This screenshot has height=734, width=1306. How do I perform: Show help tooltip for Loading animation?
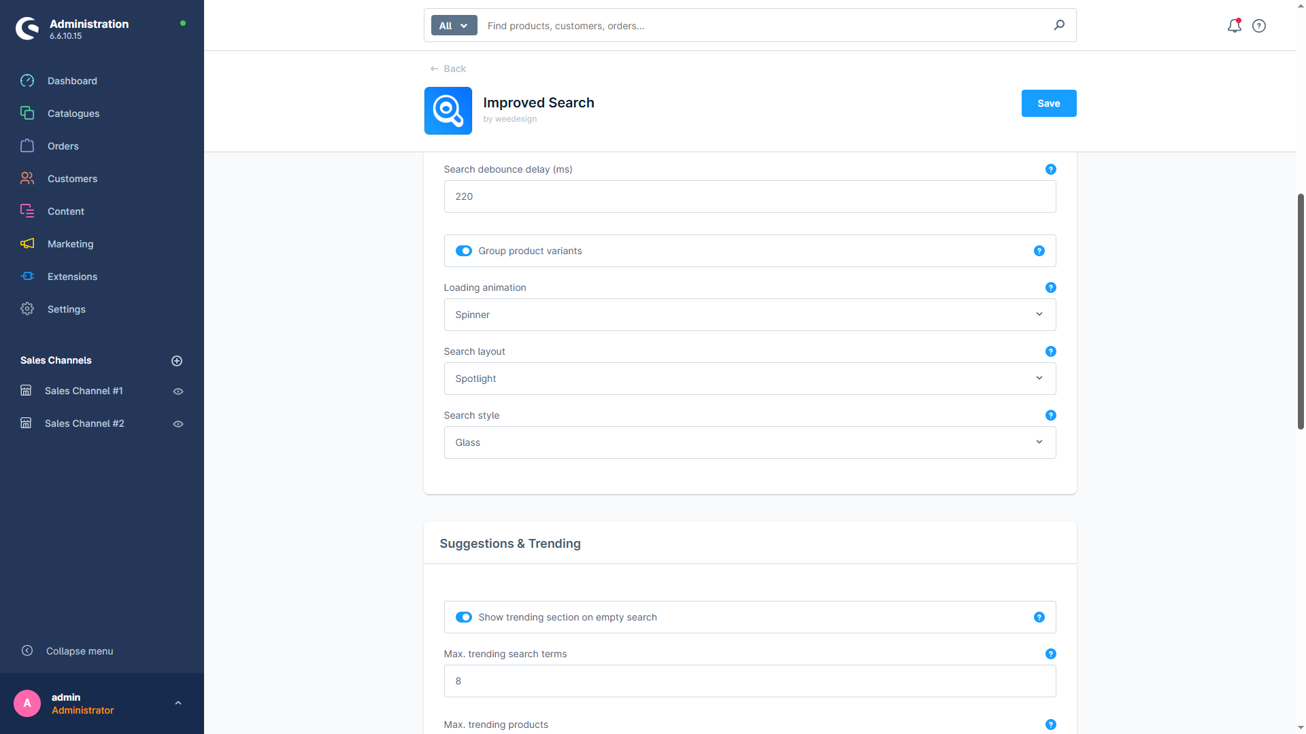click(x=1050, y=287)
